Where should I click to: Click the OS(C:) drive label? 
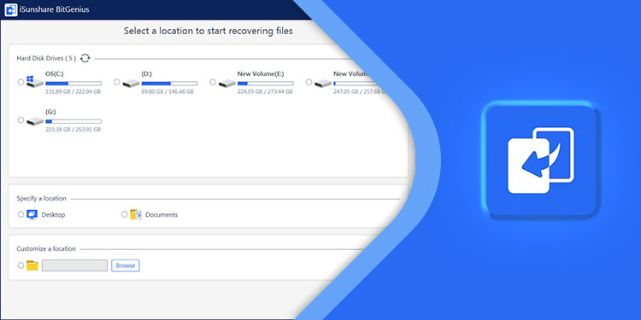[55, 74]
